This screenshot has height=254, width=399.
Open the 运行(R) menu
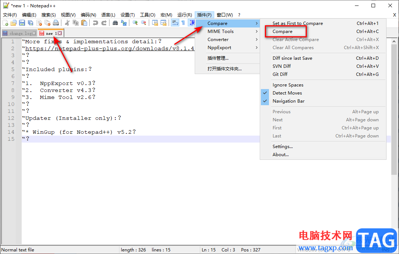click(184, 15)
